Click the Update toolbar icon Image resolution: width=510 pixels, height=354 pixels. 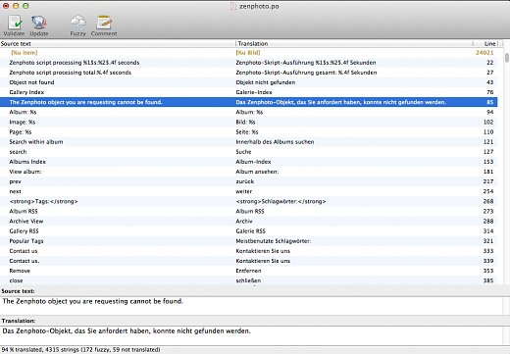(39, 25)
